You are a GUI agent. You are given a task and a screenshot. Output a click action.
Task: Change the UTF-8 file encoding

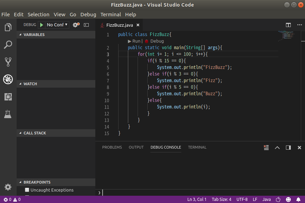242,200
